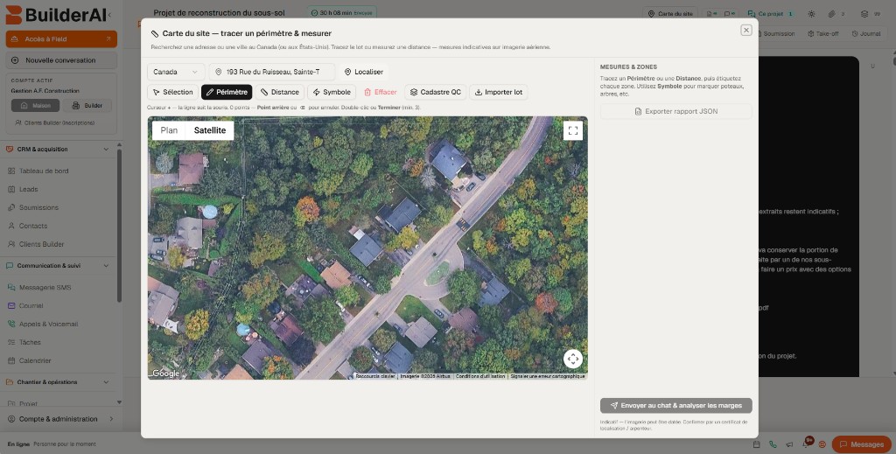The height and width of the screenshot is (454, 896).
Task: Choose the Distance measuring tool
Action: tap(279, 92)
